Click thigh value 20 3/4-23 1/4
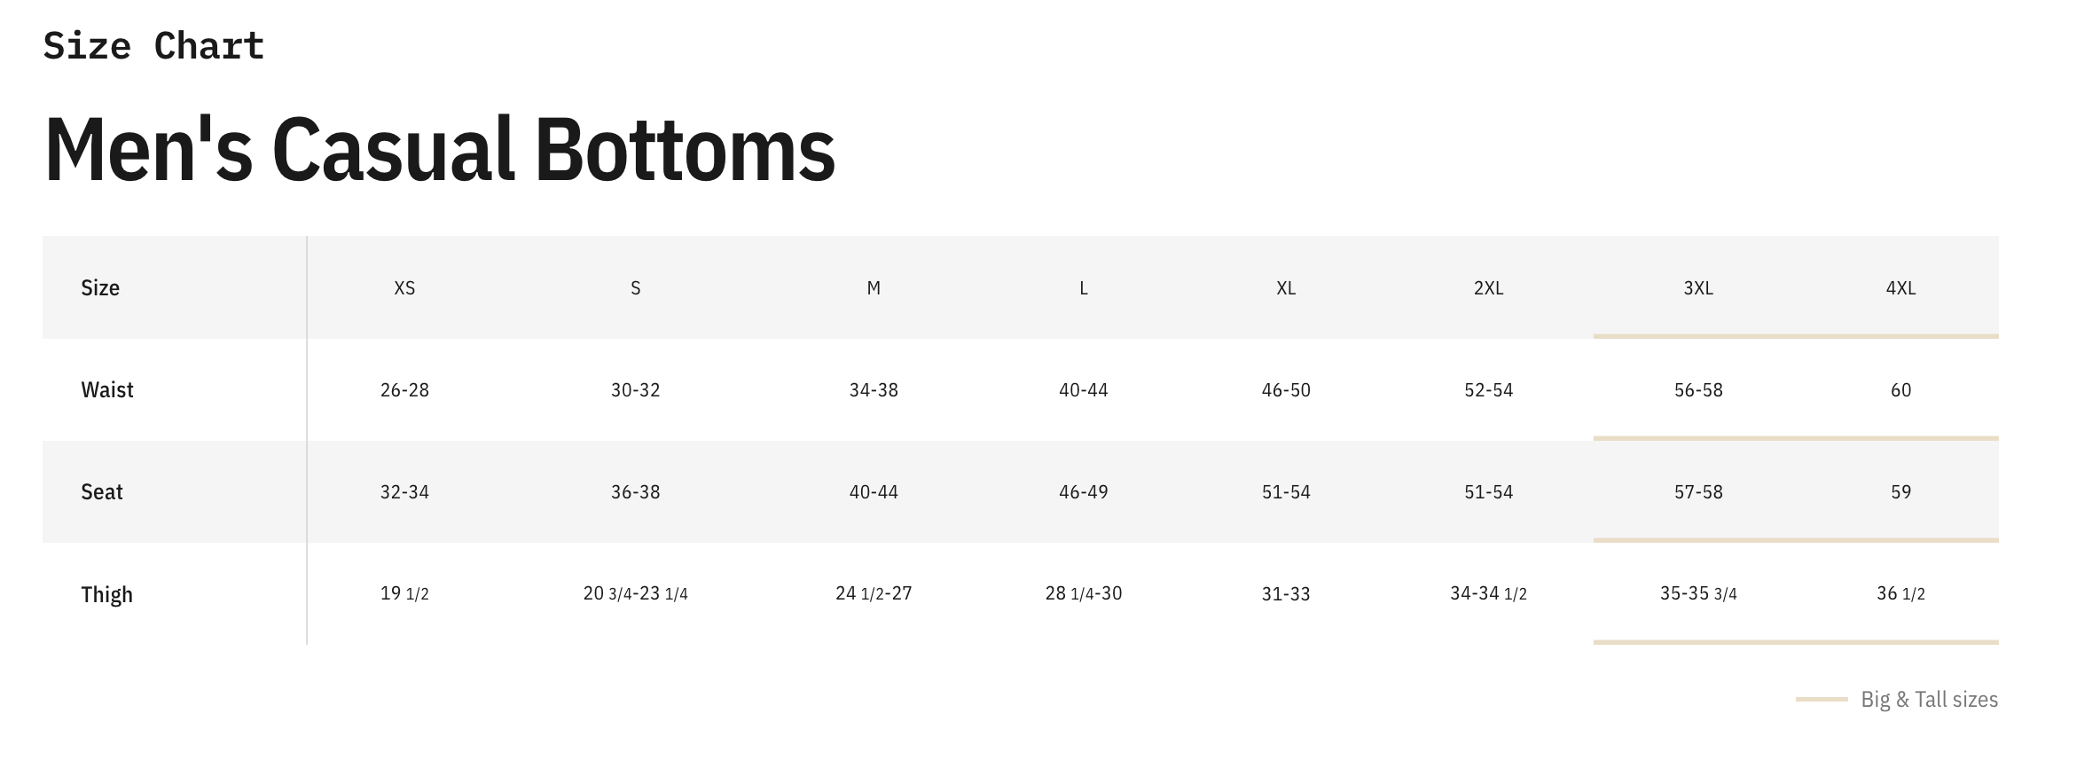The width and height of the screenshot is (2100, 784). pyautogui.click(x=635, y=593)
